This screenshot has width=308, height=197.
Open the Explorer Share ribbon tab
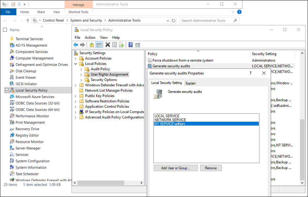pyautogui.click(x=41, y=12)
